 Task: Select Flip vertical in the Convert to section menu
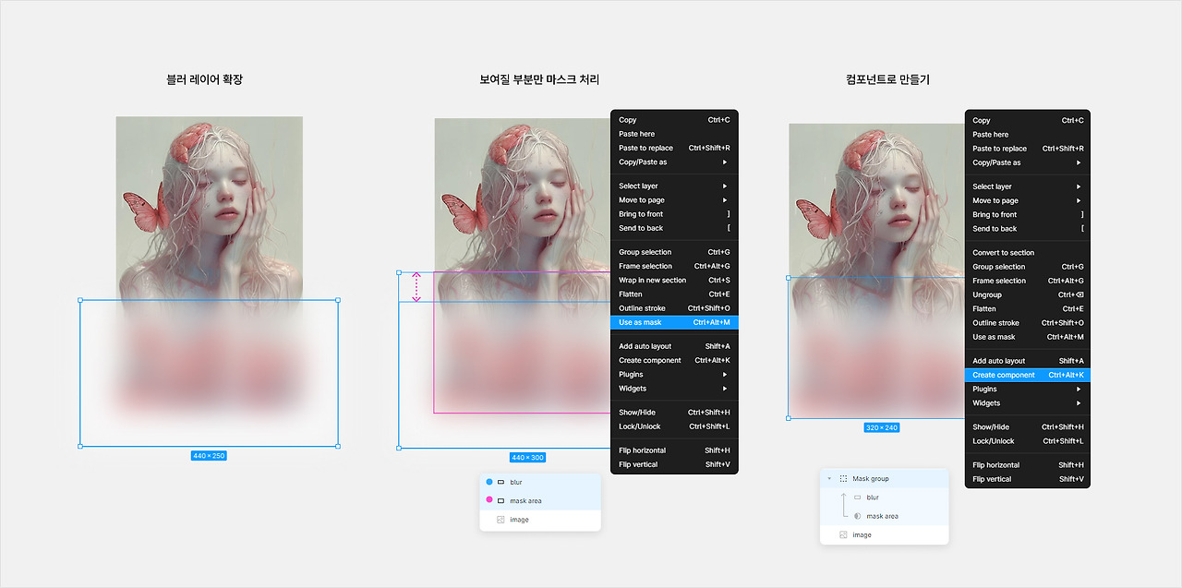tap(1028, 479)
